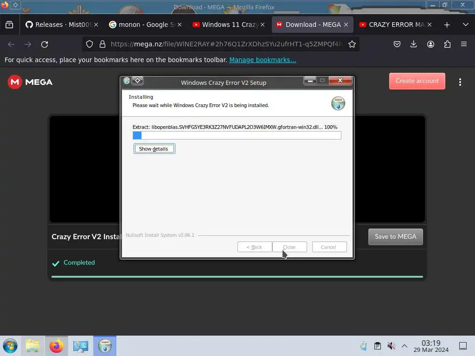Go forward to next page

point(28,44)
